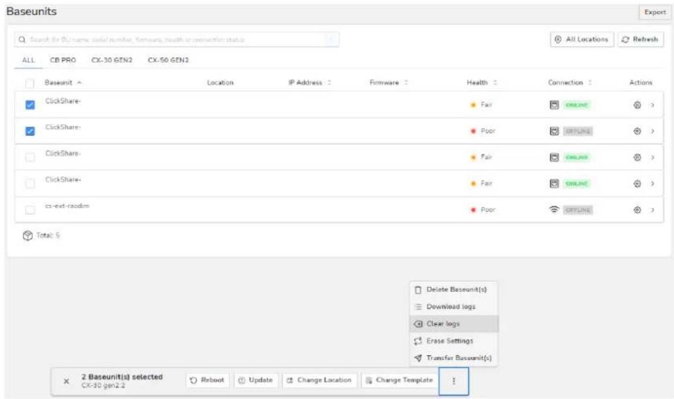This screenshot has width=674, height=399.
Task: Click the trash icon beside Delete Baseunit(s)
Action: pyautogui.click(x=418, y=290)
